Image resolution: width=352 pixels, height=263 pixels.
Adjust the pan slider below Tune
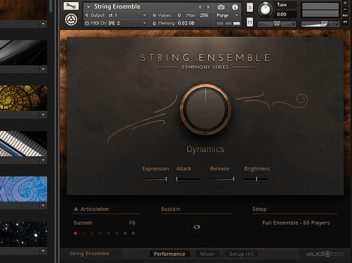tap(277, 24)
